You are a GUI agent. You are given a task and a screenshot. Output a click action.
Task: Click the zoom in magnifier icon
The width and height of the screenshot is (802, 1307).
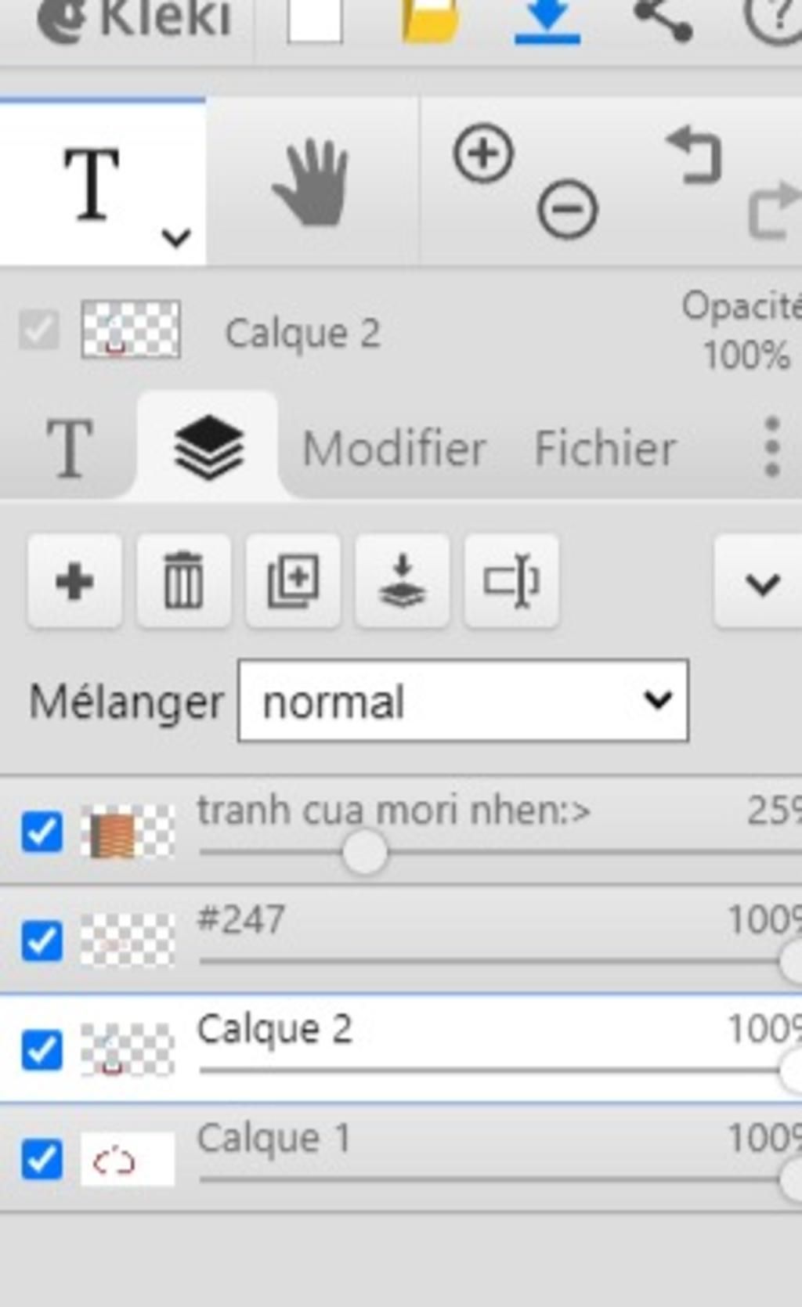[483, 153]
